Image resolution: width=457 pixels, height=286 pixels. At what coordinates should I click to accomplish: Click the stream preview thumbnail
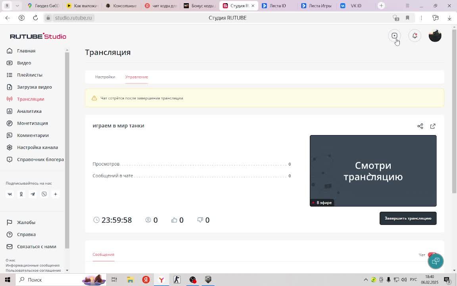coord(373,171)
